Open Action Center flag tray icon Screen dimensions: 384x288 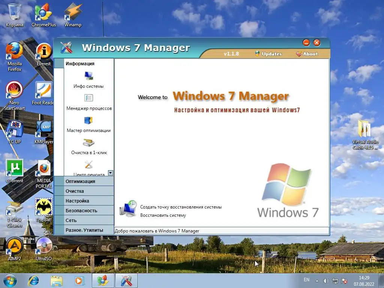click(x=344, y=281)
